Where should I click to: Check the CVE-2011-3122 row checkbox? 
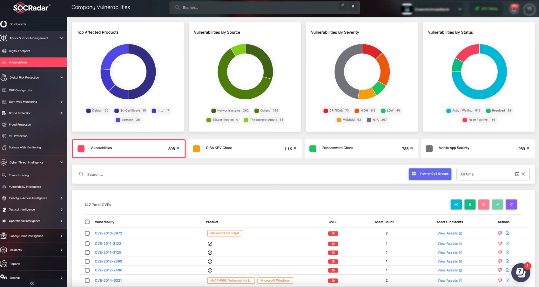(x=87, y=244)
